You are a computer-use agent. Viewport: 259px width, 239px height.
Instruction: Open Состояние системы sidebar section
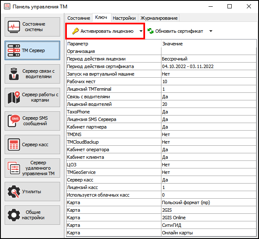click(33, 27)
